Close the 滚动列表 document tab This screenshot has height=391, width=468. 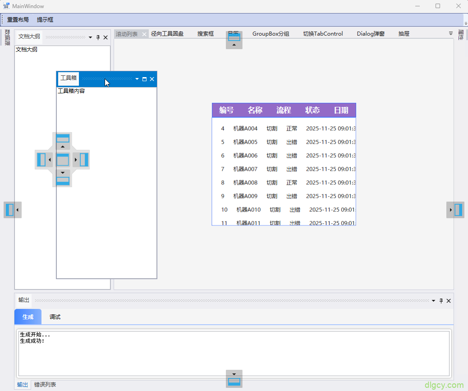click(x=144, y=34)
